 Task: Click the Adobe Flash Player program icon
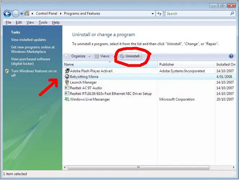coord(67,71)
